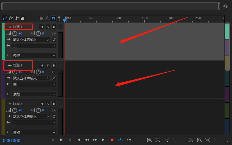Image resolution: width=232 pixels, height=145 pixels.
Task: Zoom in amplitude icon, first transport-bar group
Action: (x=149, y=140)
